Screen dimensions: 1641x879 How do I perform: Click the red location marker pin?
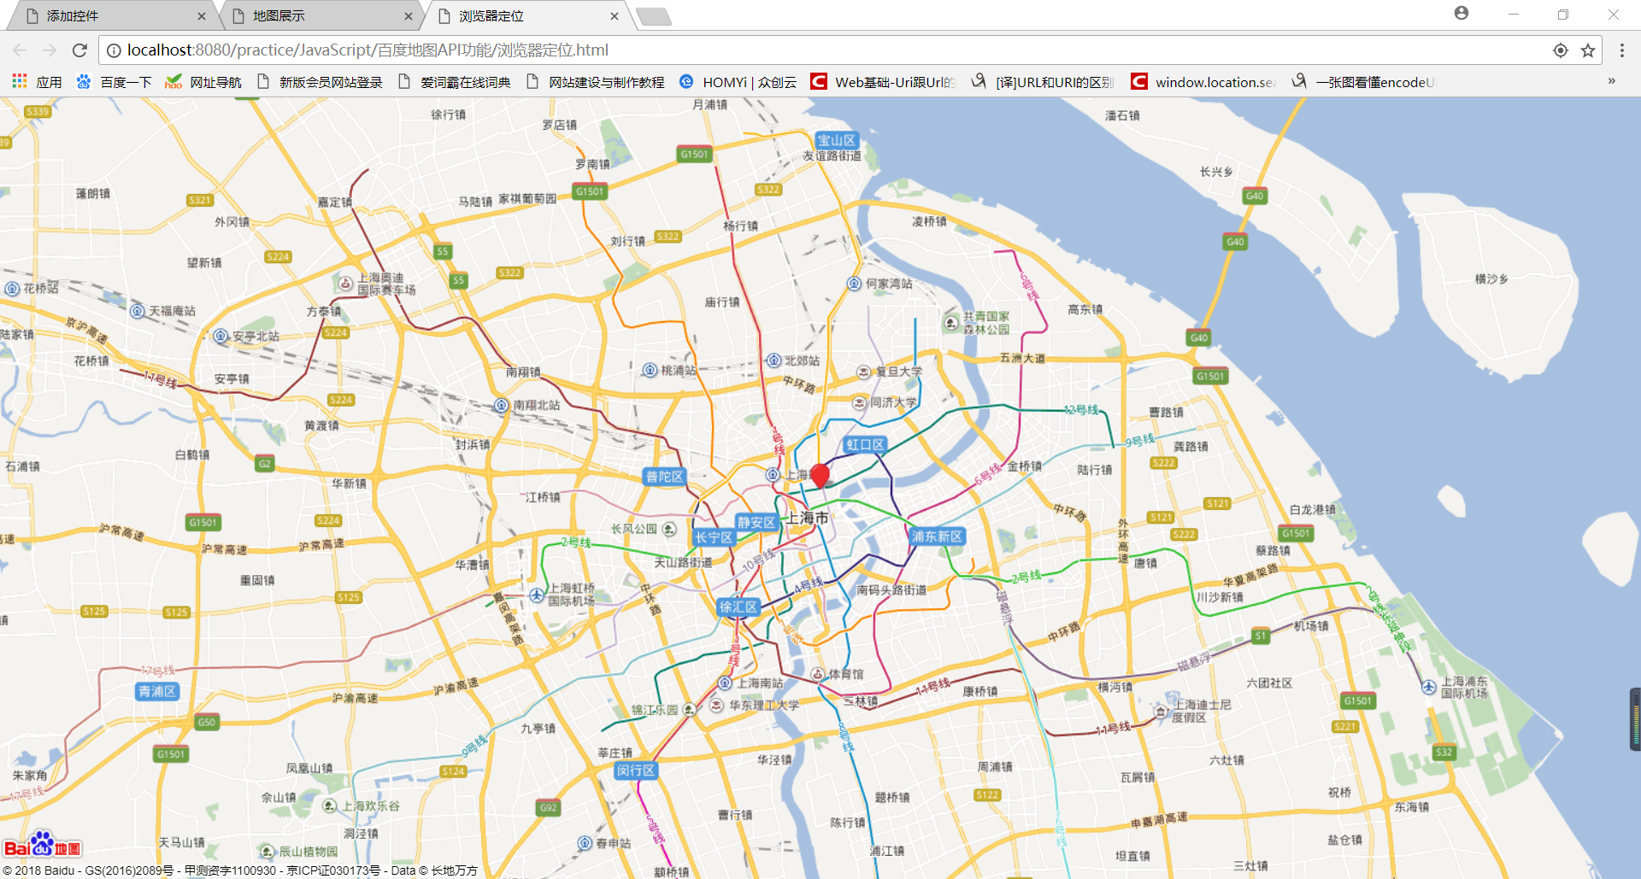coord(820,476)
